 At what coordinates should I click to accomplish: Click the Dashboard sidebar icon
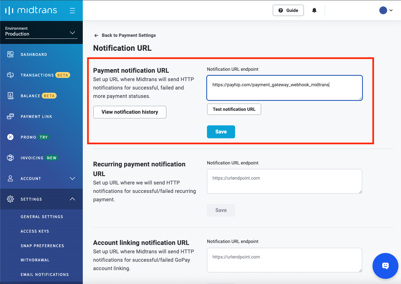[10, 54]
